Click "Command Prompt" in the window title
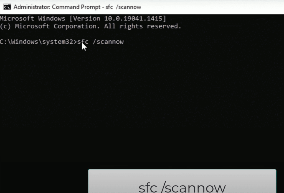284x193 pixels. tap(76, 7)
